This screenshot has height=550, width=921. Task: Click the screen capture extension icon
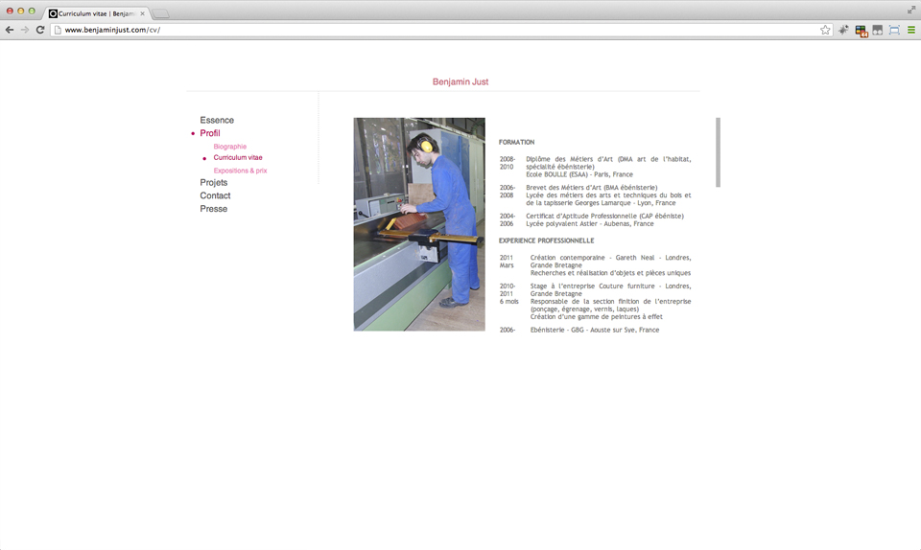[x=894, y=30]
